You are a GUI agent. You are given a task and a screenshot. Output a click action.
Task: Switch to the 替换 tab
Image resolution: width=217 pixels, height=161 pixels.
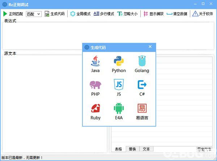tap(132, 149)
